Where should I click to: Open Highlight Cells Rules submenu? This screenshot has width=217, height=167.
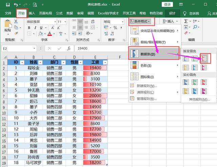[155, 31]
